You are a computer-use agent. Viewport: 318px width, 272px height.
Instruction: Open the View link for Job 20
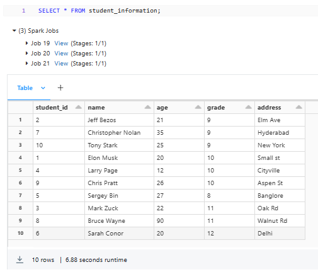(x=61, y=54)
